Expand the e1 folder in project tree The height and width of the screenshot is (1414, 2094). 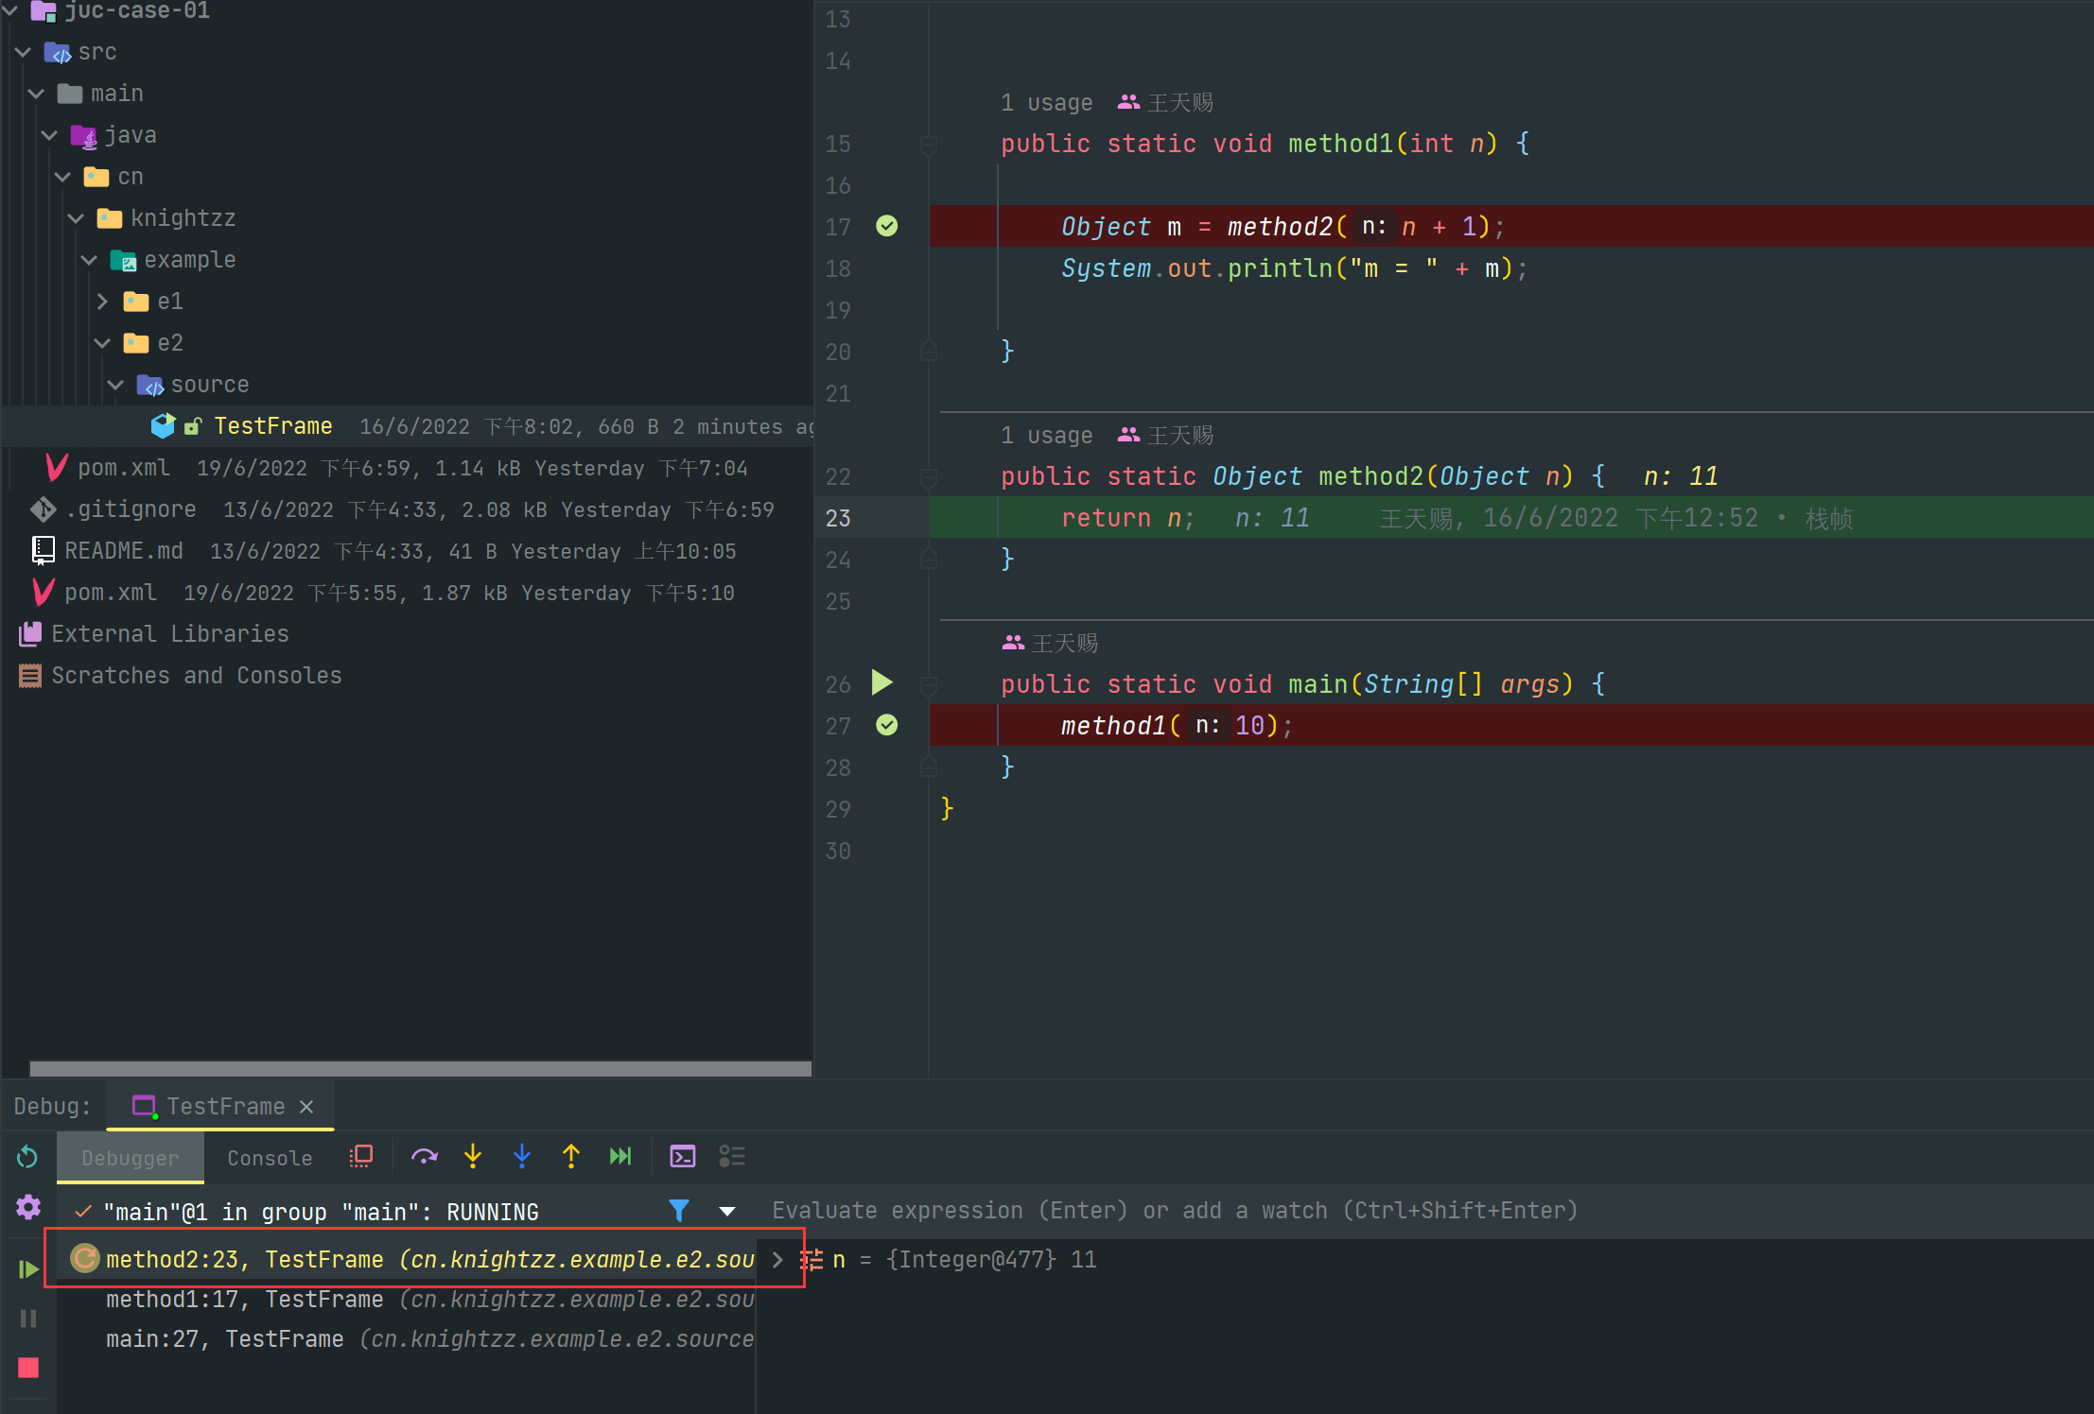(103, 302)
